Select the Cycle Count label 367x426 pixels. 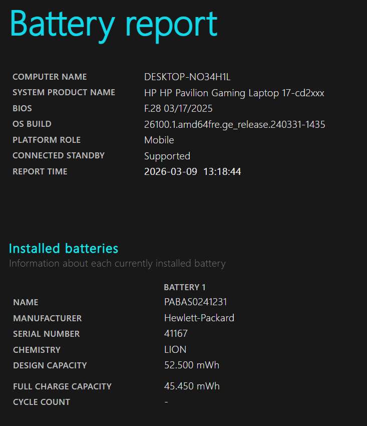tap(42, 402)
